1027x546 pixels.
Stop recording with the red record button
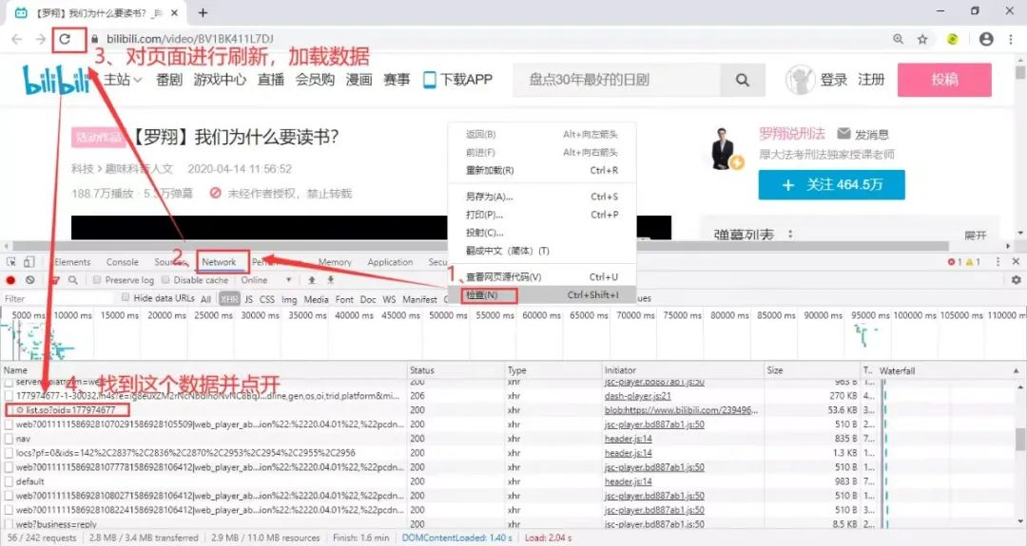(10, 280)
